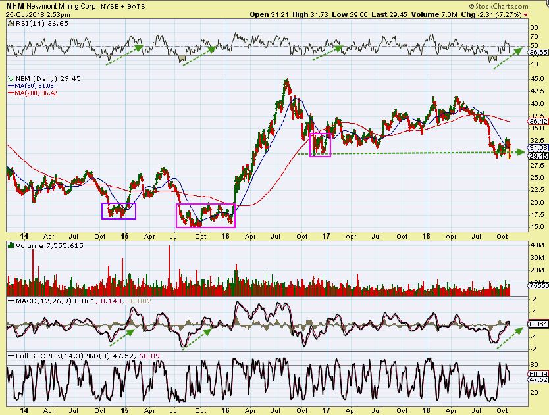The image size is (549, 415).
Task: Click the Volume 7,555,615 legend text
Action: (49, 245)
